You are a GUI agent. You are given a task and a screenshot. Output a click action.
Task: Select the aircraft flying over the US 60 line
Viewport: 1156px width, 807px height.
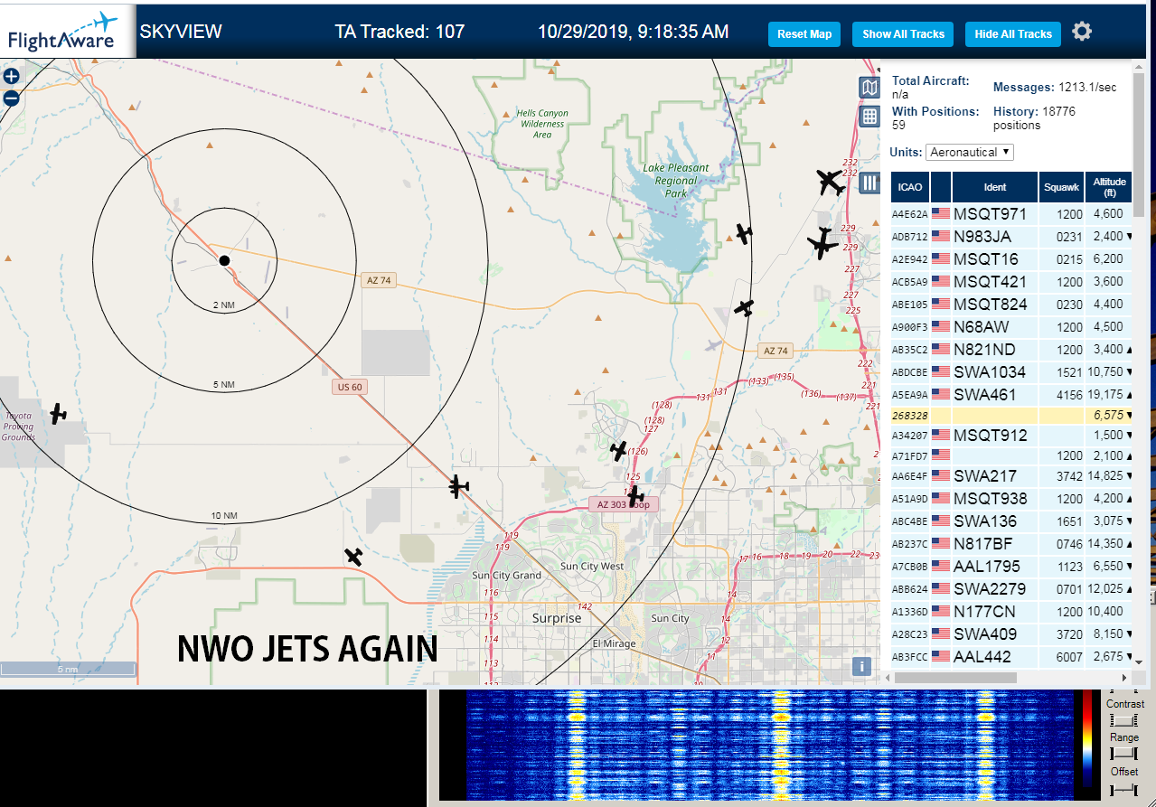pos(459,486)
